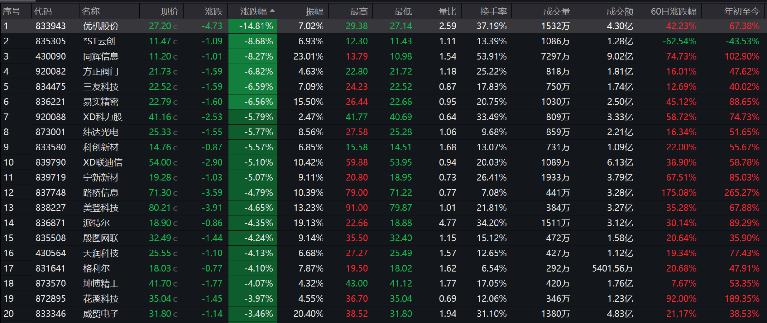The image size is (767, 323).
Task: Click the 代码 column header
Action: pos(43,12)
